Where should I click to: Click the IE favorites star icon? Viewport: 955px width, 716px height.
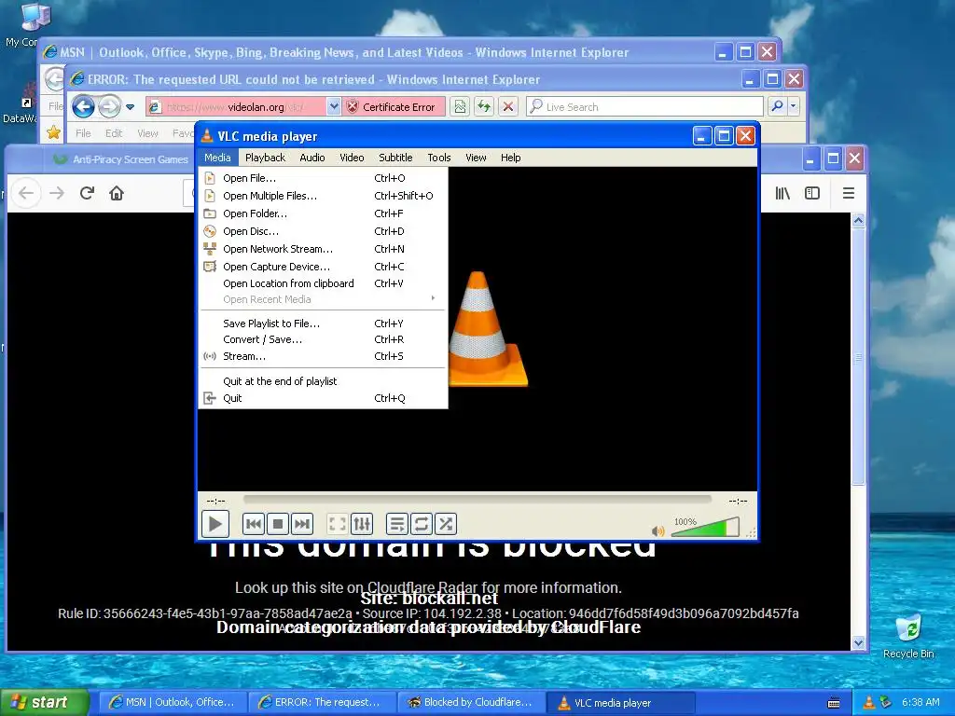[x=53, y=132]
